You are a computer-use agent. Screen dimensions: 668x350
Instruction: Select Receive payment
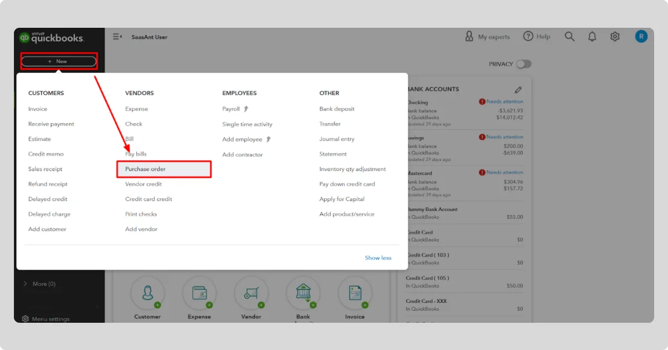pyautogui.click(x=51, y=124)
